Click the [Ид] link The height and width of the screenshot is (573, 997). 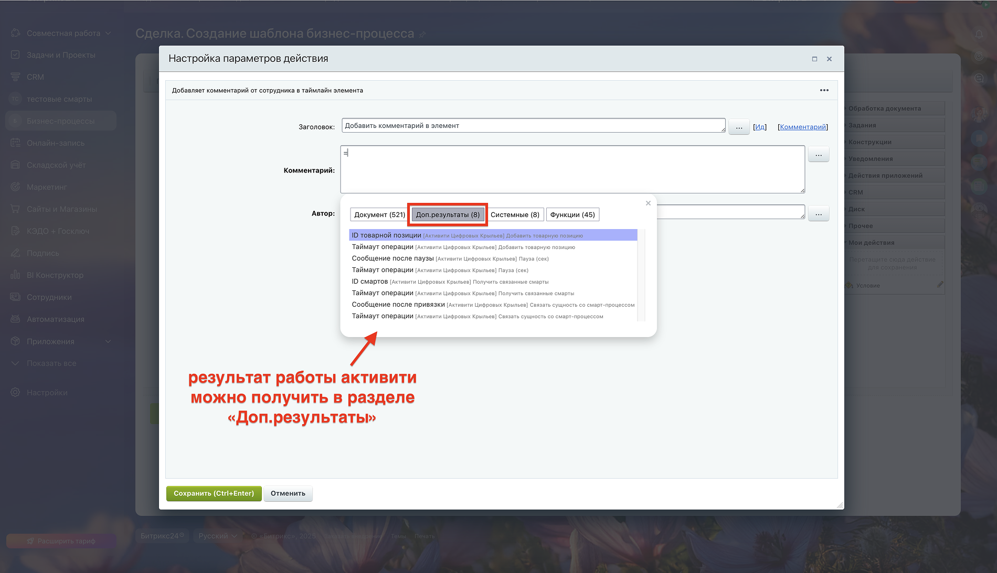coord(759,127)
